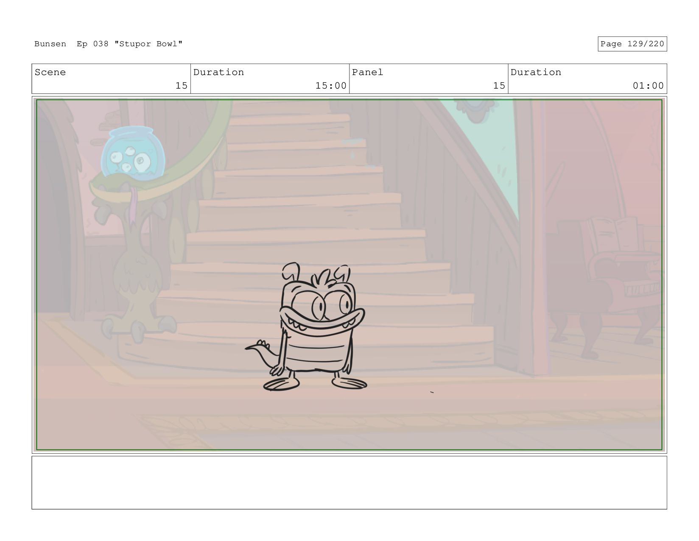This screenshot has height=541, width=699.
Task: Click the episode title 'Bunsen Ep 038 "Stupor Bowl"'
Action: tap(108, 44)
